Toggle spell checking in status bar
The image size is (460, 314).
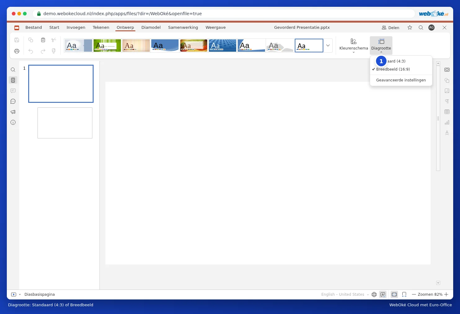[x=383, y=294]
